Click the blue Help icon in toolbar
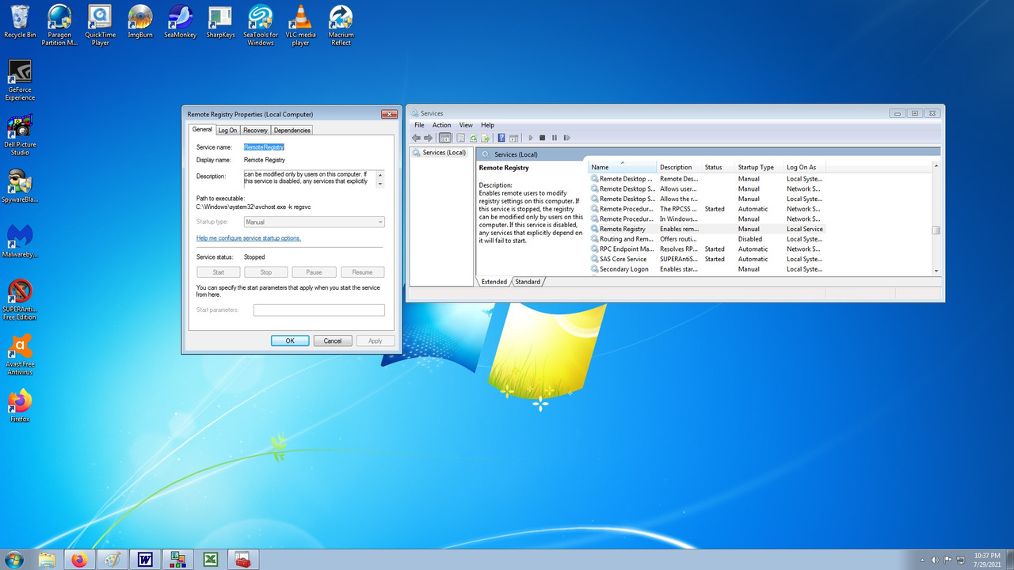1014x570 pixels. pyautogui.click(x=501, y=138)
